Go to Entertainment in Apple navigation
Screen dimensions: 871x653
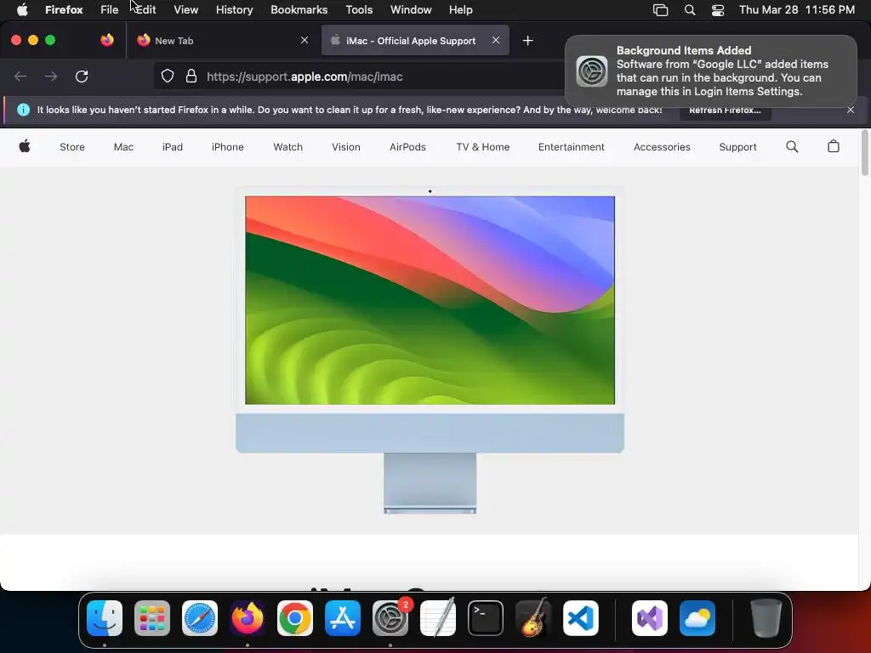[x=571, y=146]
